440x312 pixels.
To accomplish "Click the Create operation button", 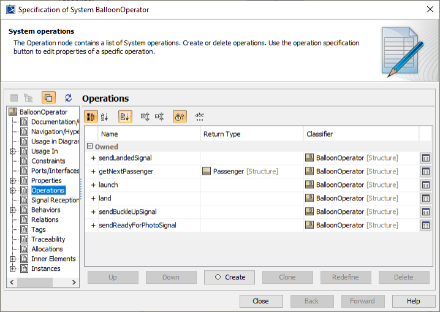I will (x=230, y=277).
